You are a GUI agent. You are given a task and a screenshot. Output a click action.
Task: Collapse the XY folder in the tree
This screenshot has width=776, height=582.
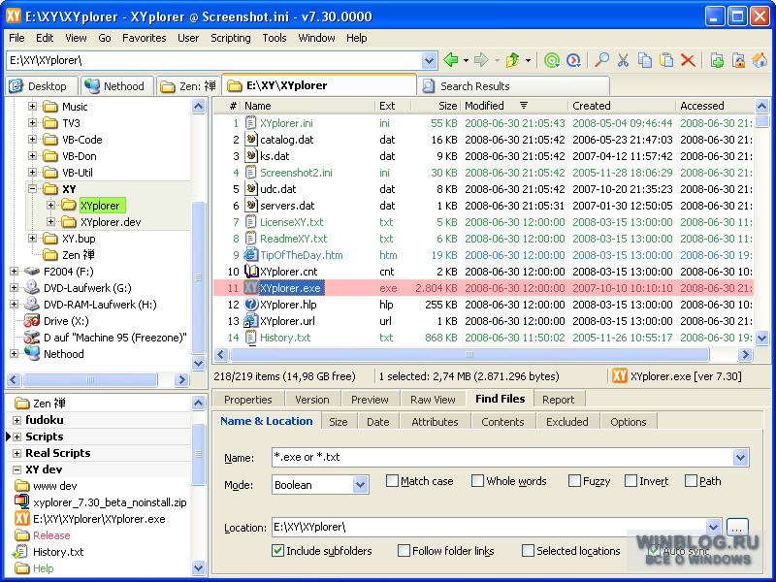coord(32,189)
